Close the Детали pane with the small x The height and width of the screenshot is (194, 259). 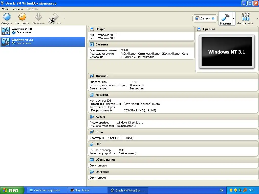(x=213, y=18)
